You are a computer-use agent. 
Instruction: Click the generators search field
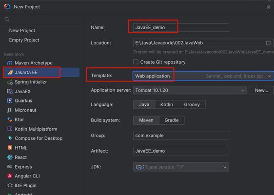[x=42, y=19]
